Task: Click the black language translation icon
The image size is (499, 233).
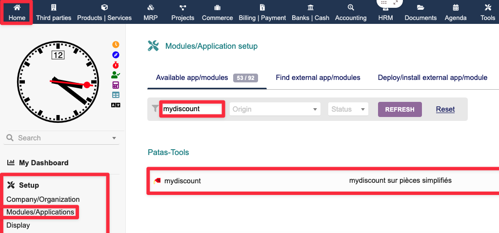Action: pos(116,105)
